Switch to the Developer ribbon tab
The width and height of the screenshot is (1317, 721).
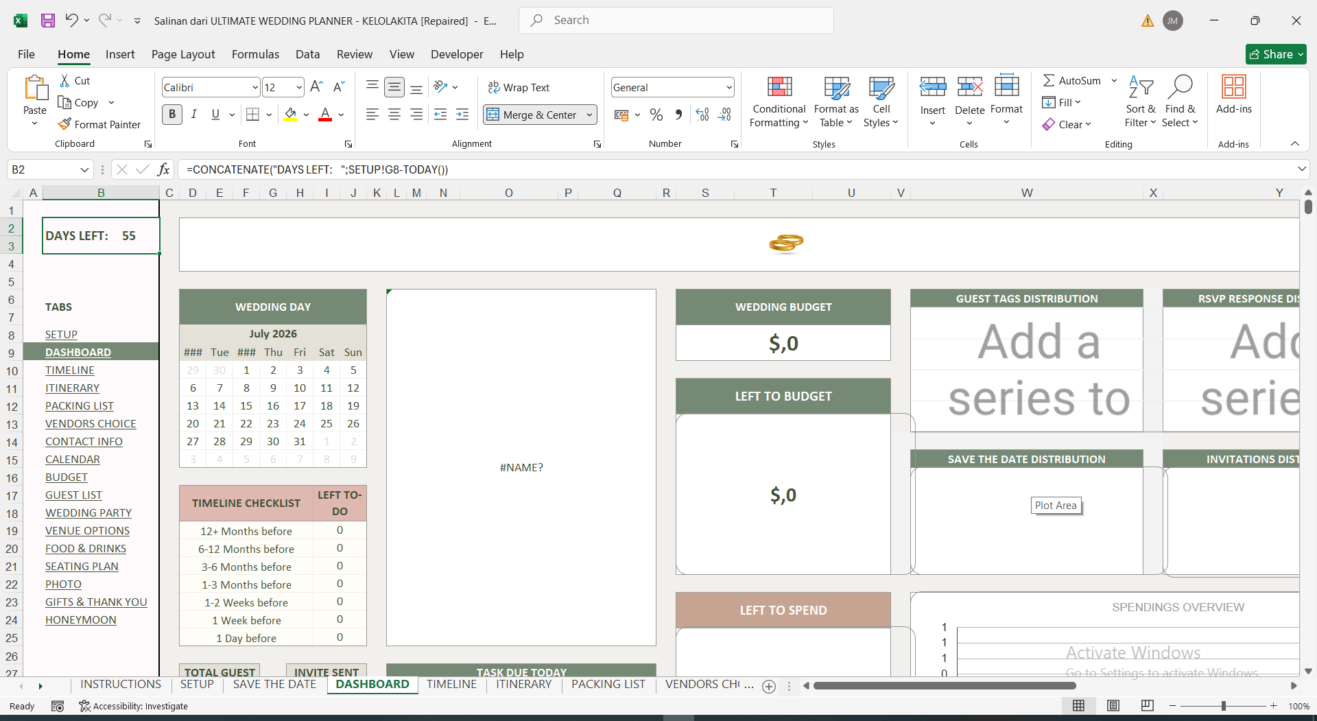(x=457, y=54)
